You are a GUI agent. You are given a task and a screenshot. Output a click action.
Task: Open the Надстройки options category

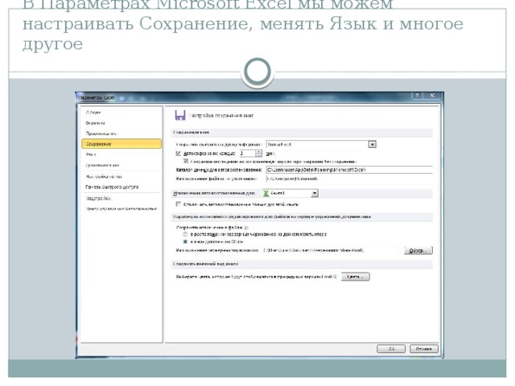pos(98,199)
